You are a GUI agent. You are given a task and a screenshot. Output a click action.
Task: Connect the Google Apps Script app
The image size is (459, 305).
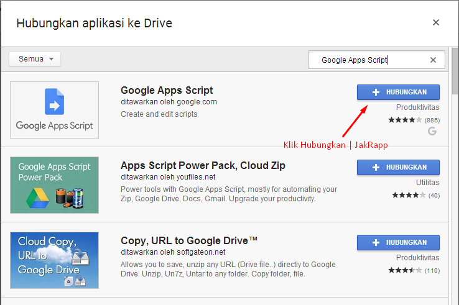click(398, 92)
